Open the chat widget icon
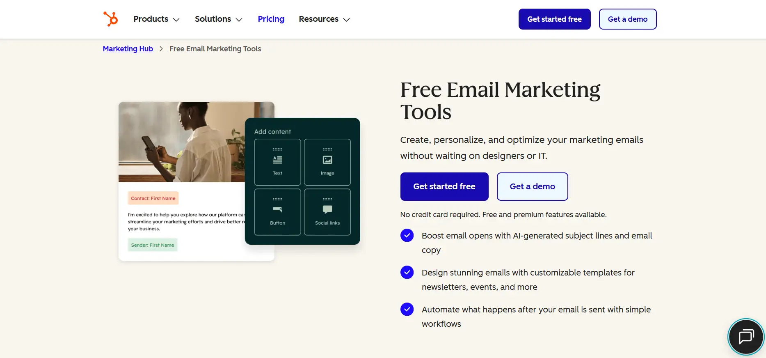Viewport: 766px width, 358px height. point(745,337)
